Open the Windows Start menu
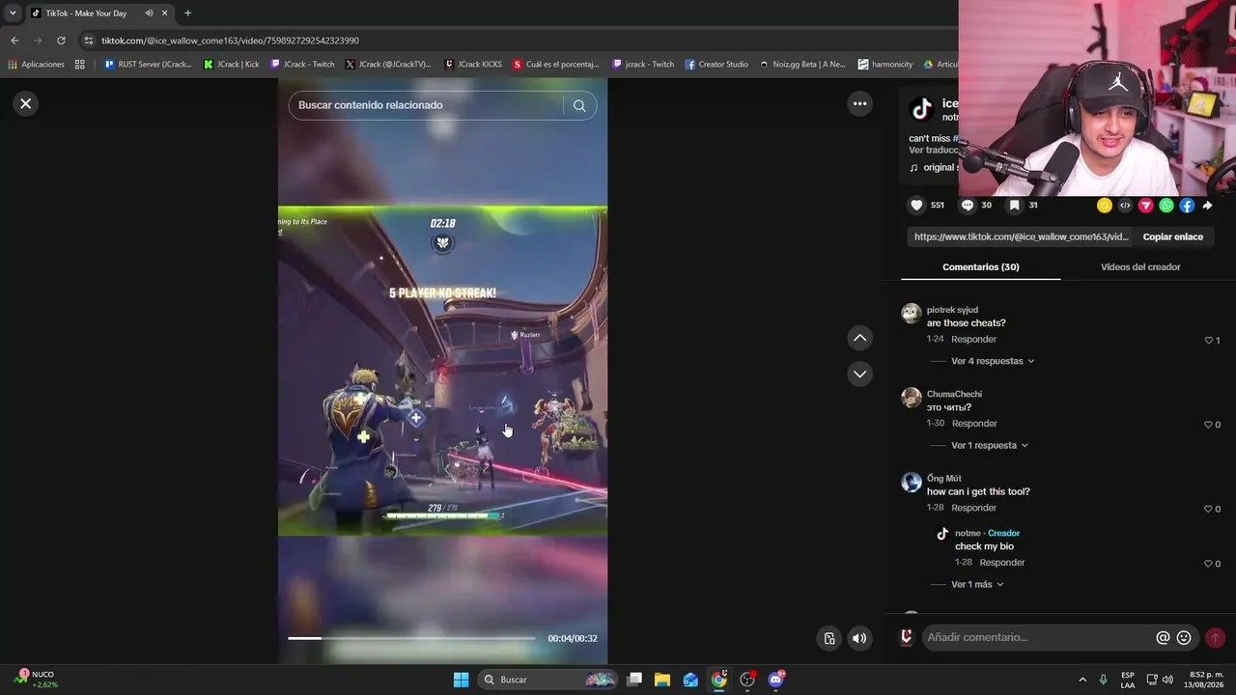 coord(461,680)
